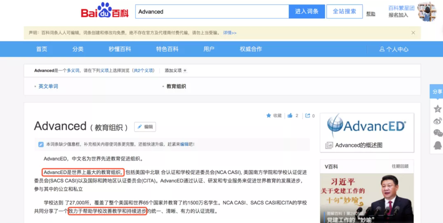This screenshot has width=443, height=223.
Task: Open the AdvancED logo image
Action: click(x=367, y=126)
